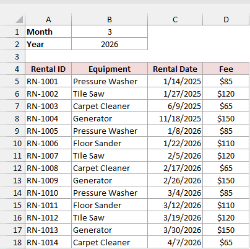This screenshot has height=249, width=250.
Task: Select cell RN-1005
Action: 48,131
